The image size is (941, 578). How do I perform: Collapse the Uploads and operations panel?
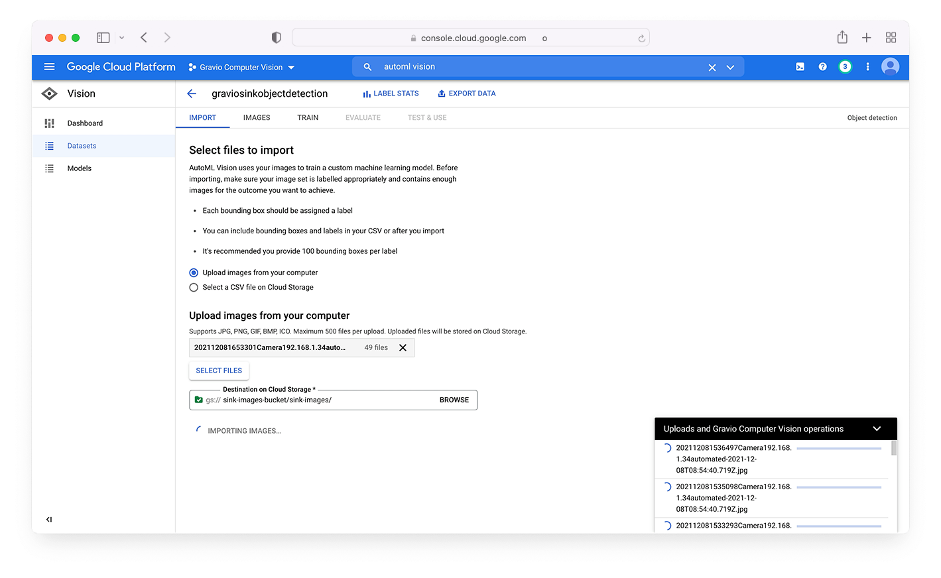pyautogui.click(x=877, y=428)
